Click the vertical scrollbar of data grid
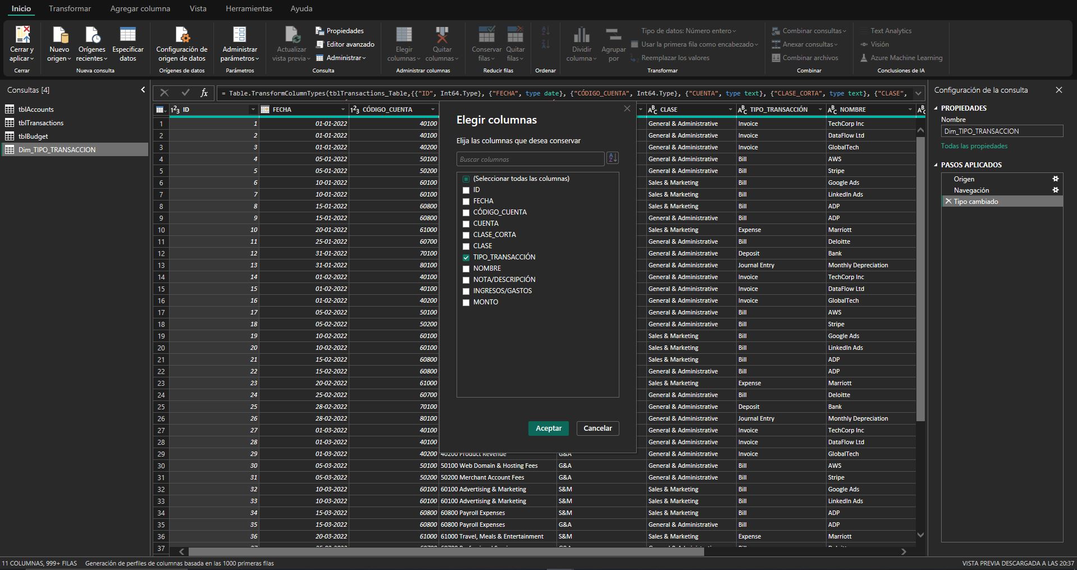 tap(920, 279)
